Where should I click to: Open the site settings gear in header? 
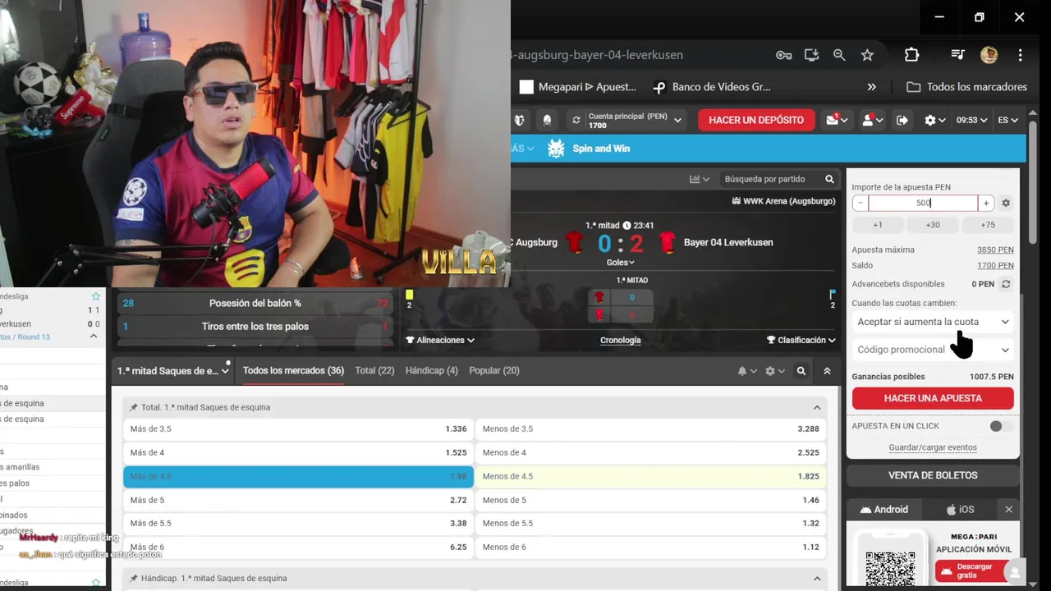click(934, 120)
